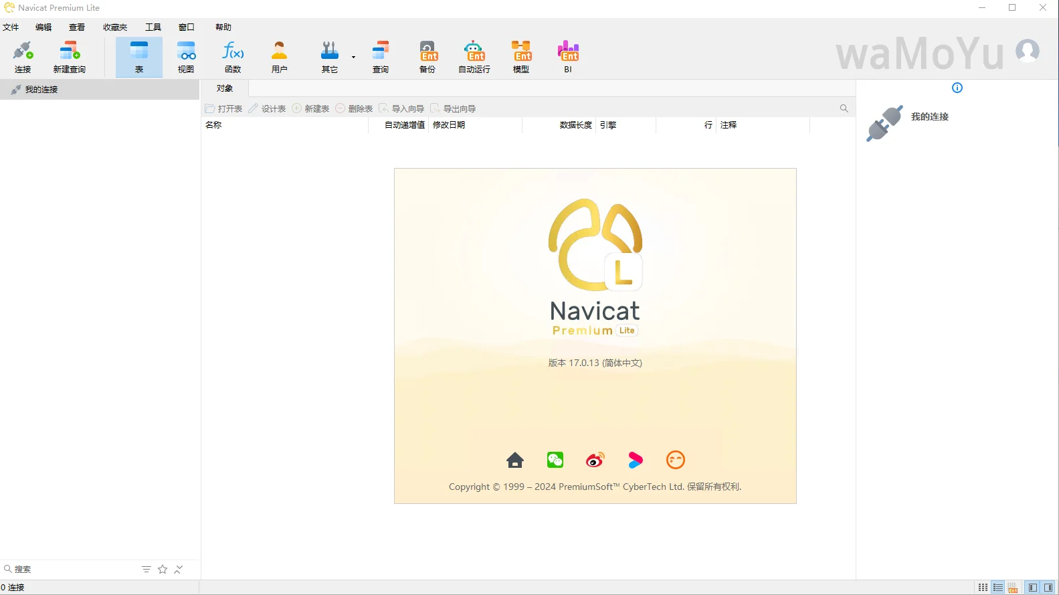Click the orange smiley face icon on splash
The width and height of the screenshot is (1059, 595).
[676, 460]
